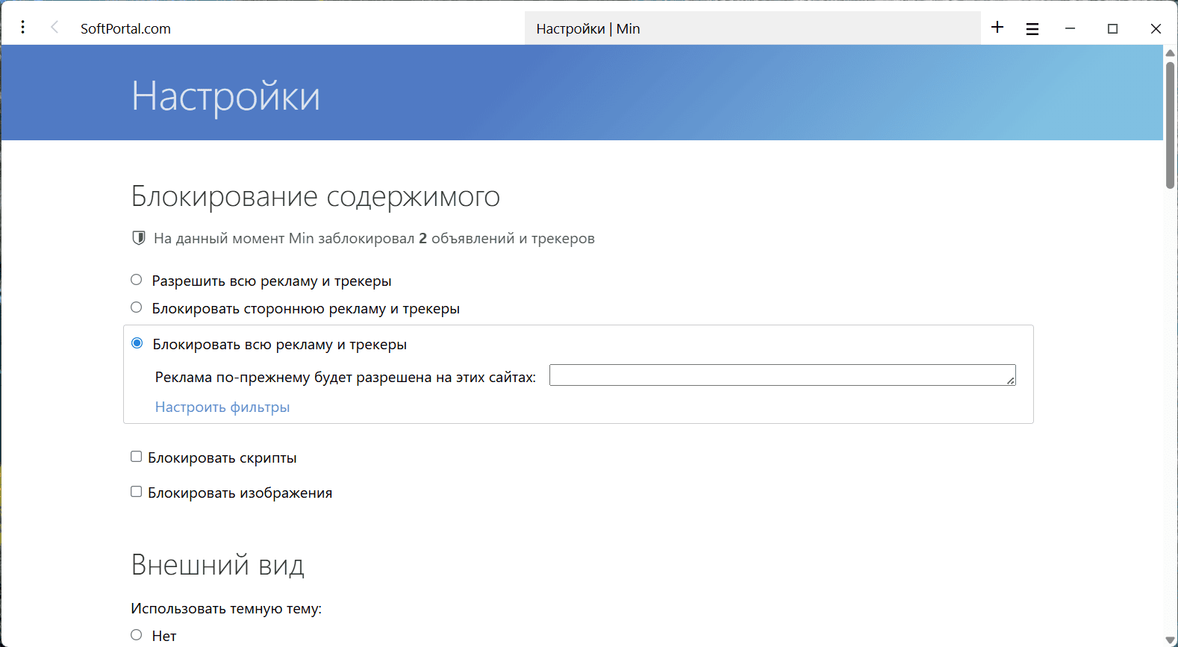
Task: Enable Блокировать изображения checkbox
Action: click(136, 492)
